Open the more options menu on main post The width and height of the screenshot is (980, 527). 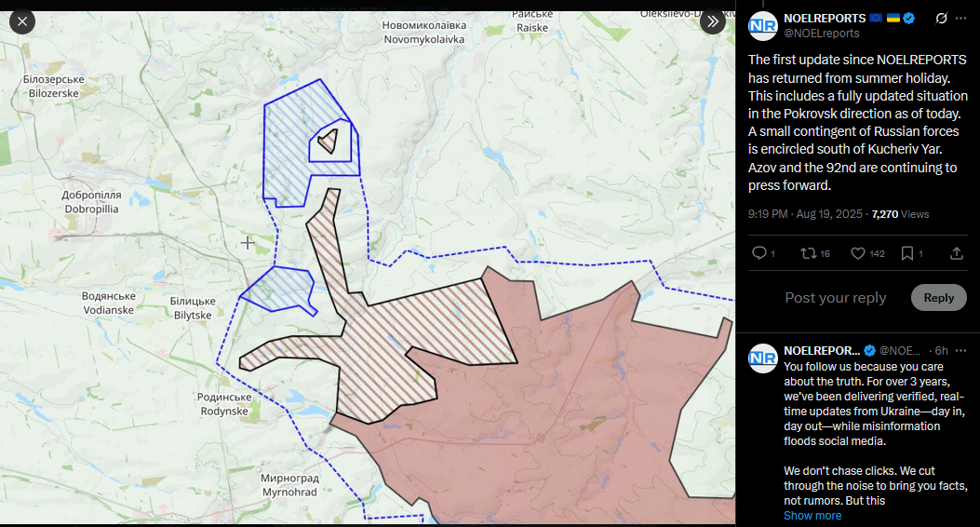[961, 18]
